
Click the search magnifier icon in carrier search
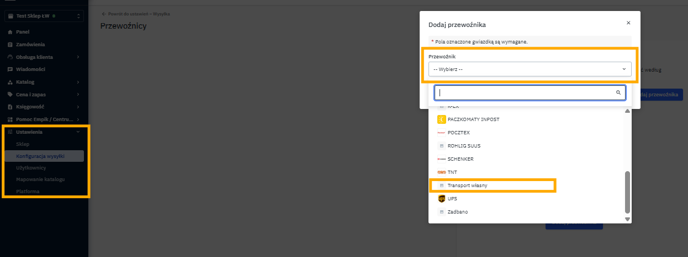(x=618, y=93)
